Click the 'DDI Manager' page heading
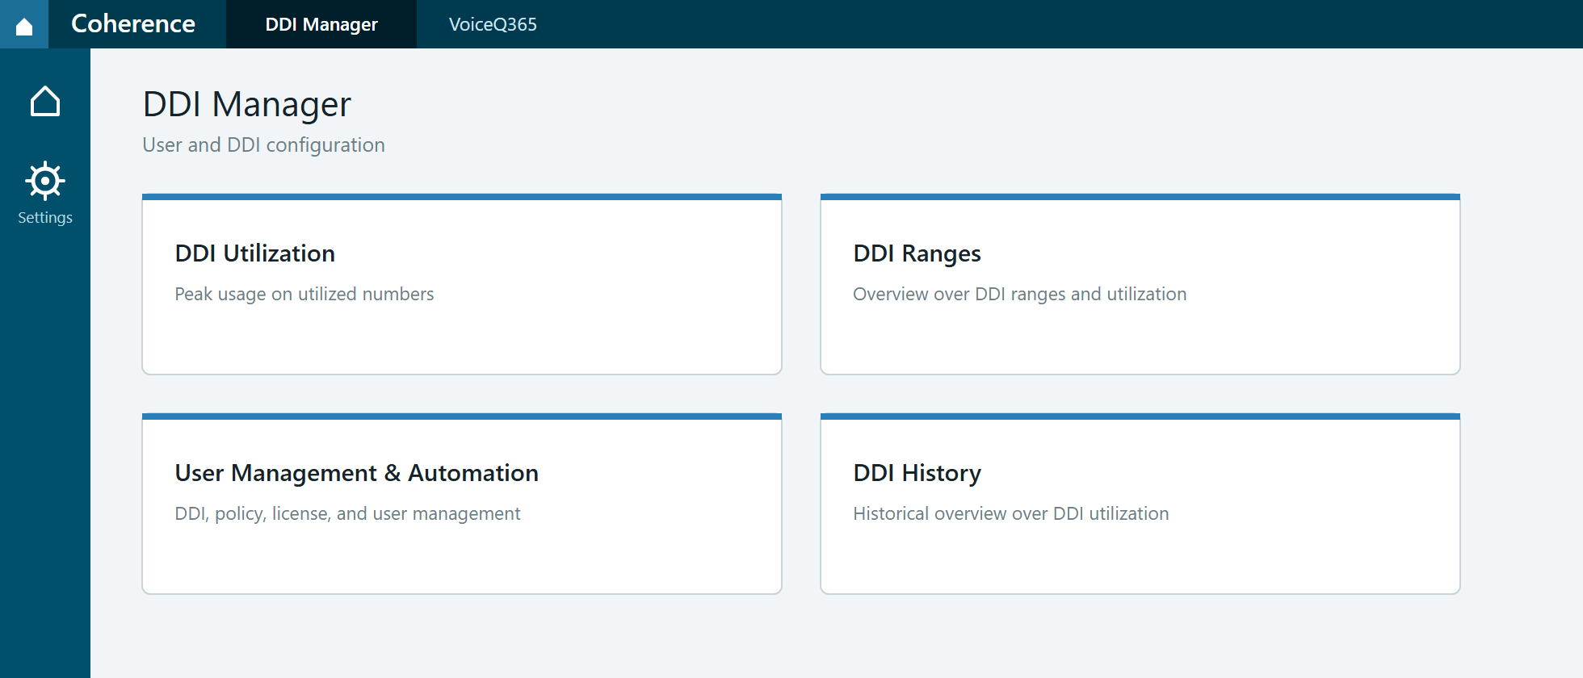 pyautogui.click(x=247, y=104)
